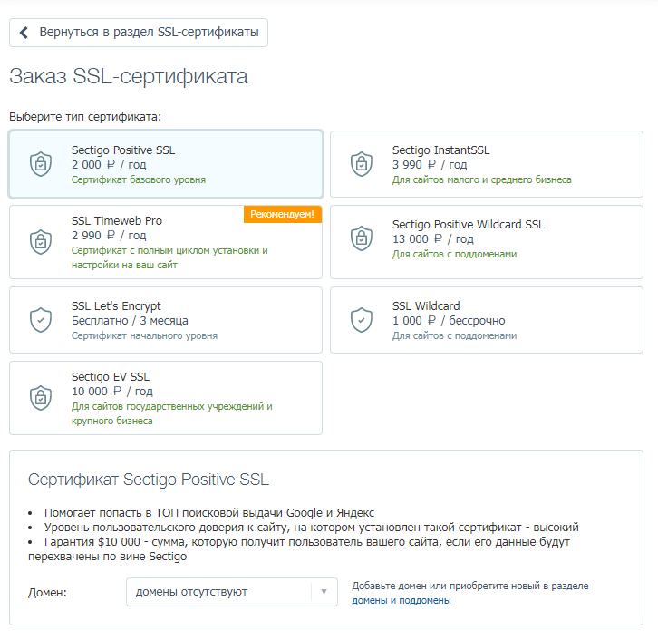
Task: Click the page heading Заказ SSL-сертификата
Action: point(129,76)
